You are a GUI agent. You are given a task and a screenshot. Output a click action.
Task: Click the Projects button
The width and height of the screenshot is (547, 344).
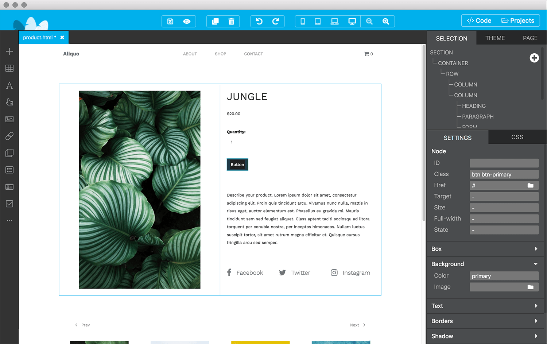(518, 20)
